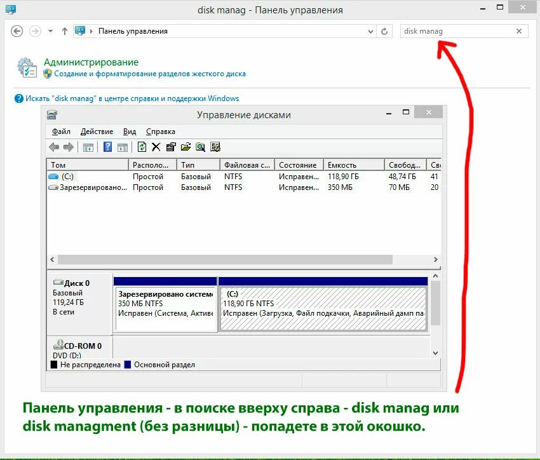The image size is (540, 460).
Task: Click the vertical scrollbar thumb in the disk pane
Action: click(435, 303)
